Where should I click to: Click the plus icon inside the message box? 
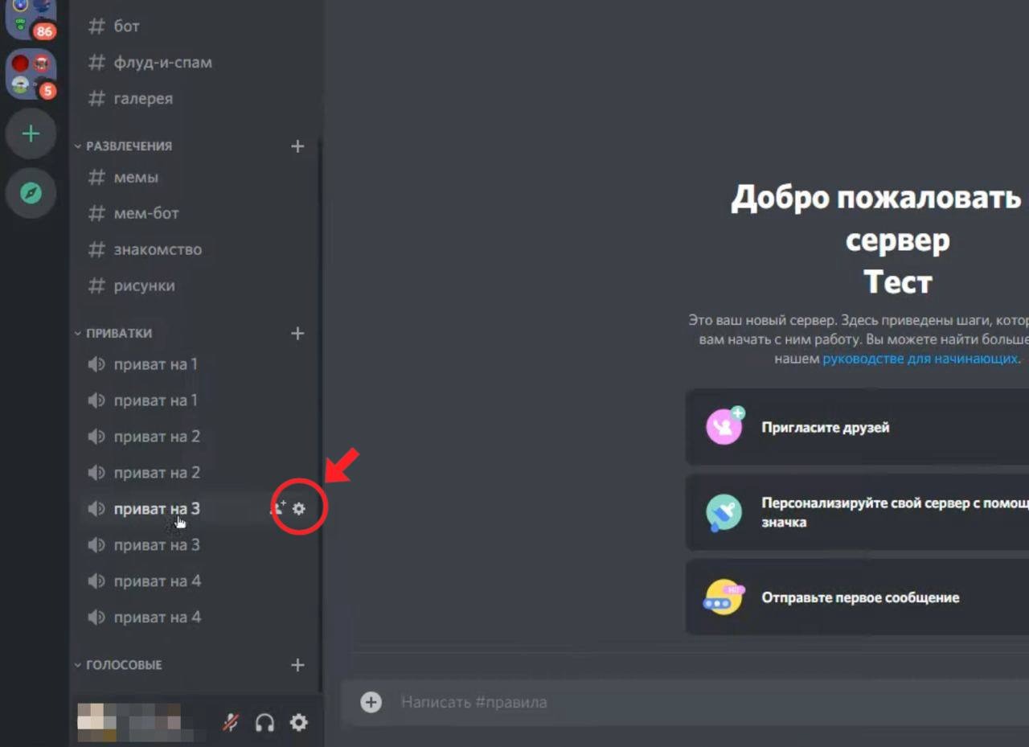tap(371, 701)
